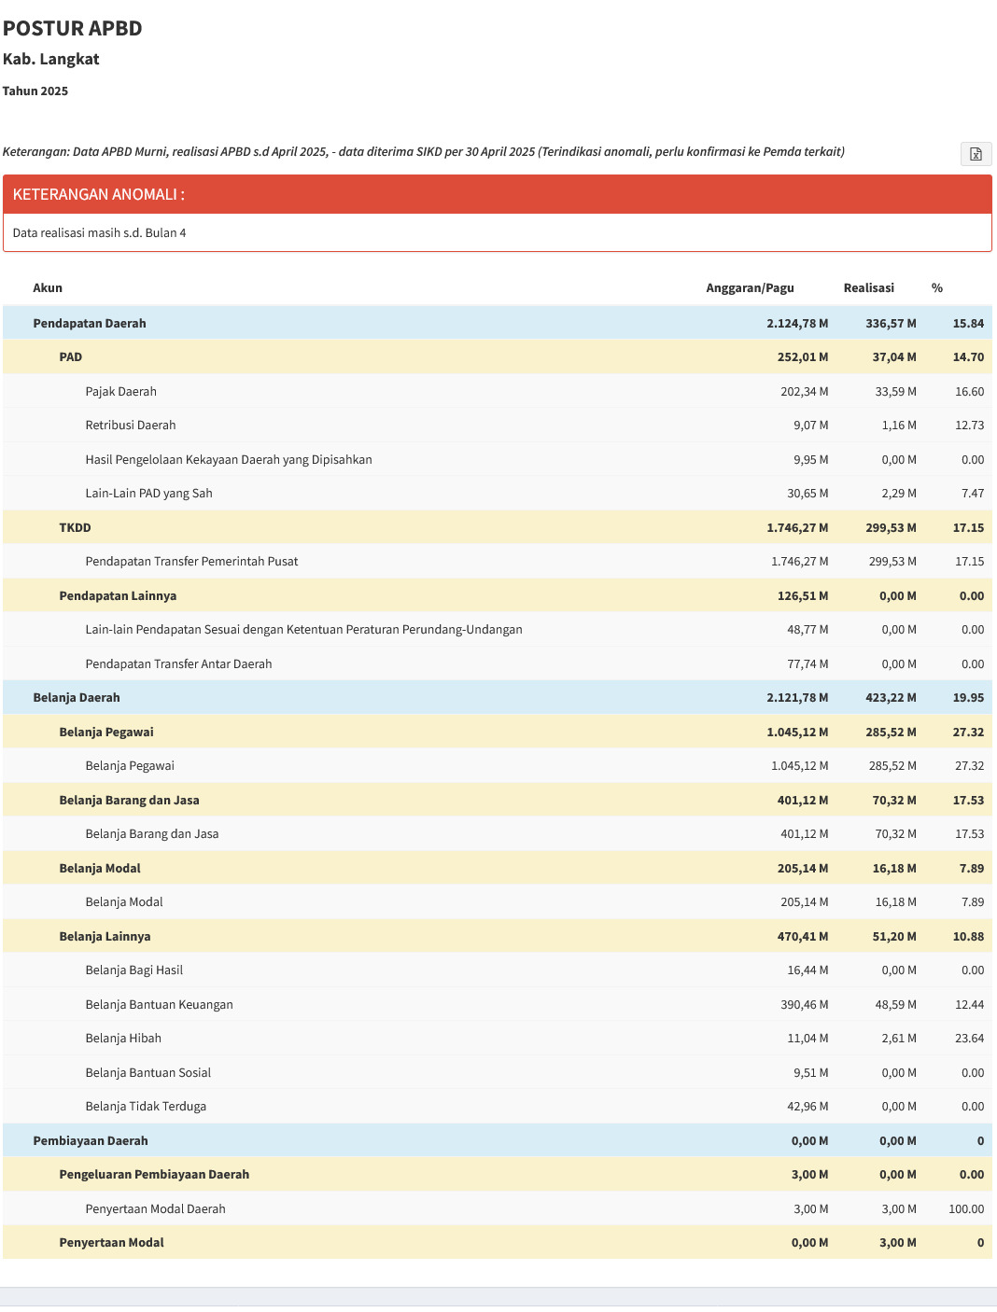Collapse the Pendapatan Daerah row
Image resolution: width=997 pixels, height=1312 pixels.
click(x=498, y=323)
